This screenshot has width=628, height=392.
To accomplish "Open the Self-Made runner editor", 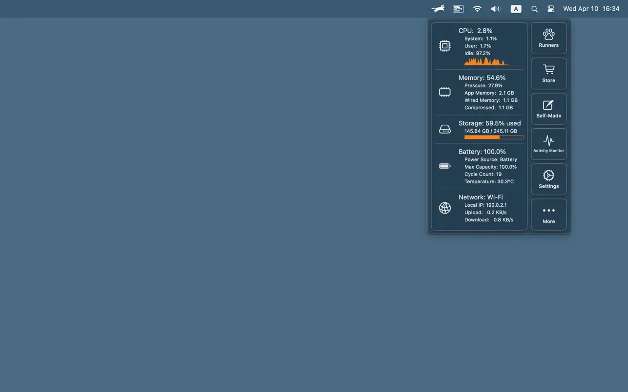I will [548, 109].
